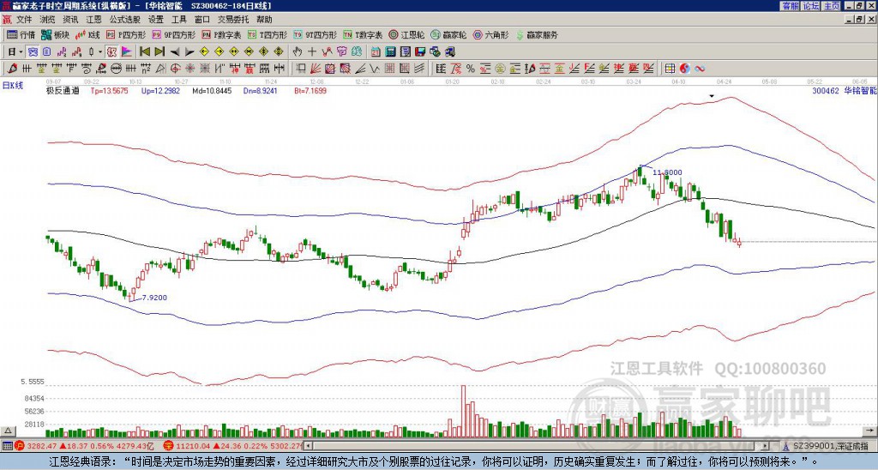Click the 论坛 forum button
Screen dimensions: 878x470
pos(810,6)
